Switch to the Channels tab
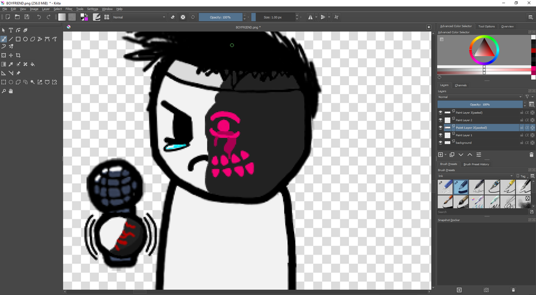The height and width of the screenshot is (295, 536). 460,85
